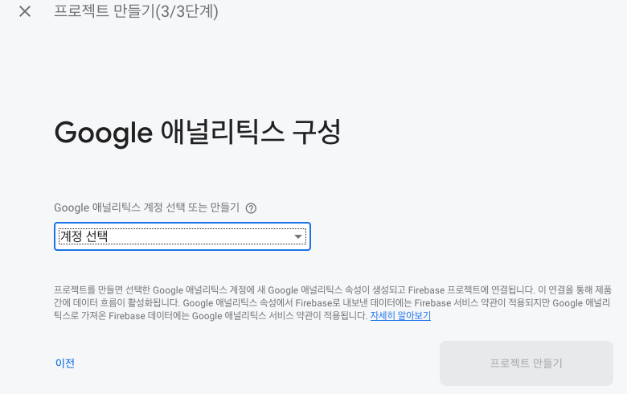Click the Google 애널리틱스 구성 heading
Screen dimensions: 627x394
tap(197, 133)
